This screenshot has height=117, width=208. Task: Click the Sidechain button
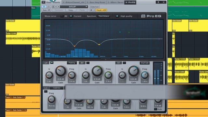tap(95, 6)
